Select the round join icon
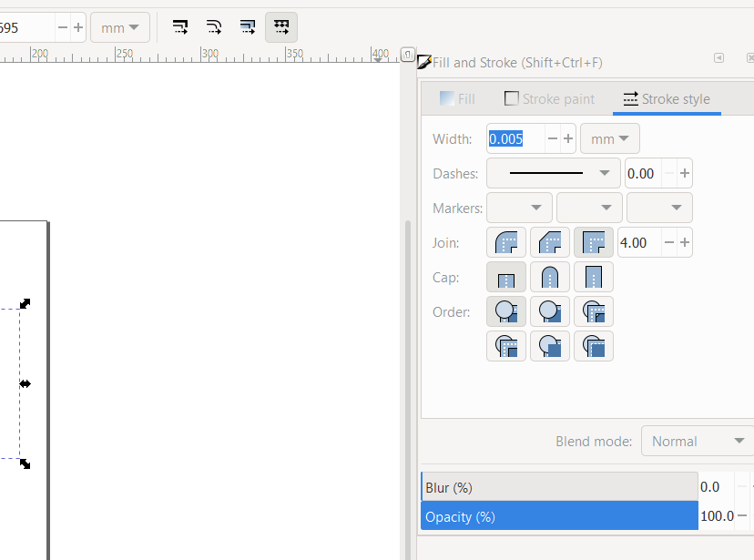 click(x=506, y=242)
